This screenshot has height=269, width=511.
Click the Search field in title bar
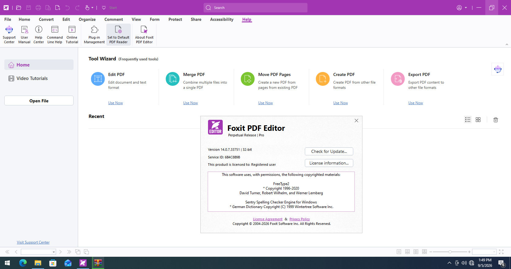(255, 8)
